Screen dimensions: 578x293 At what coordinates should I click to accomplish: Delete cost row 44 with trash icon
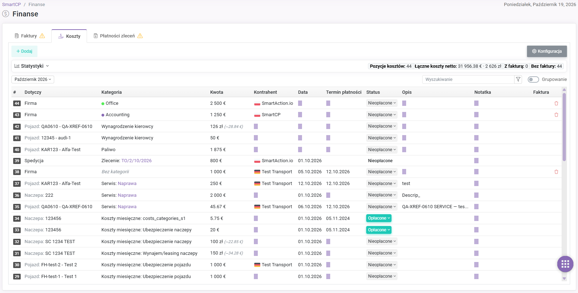[x=556, y=103]
